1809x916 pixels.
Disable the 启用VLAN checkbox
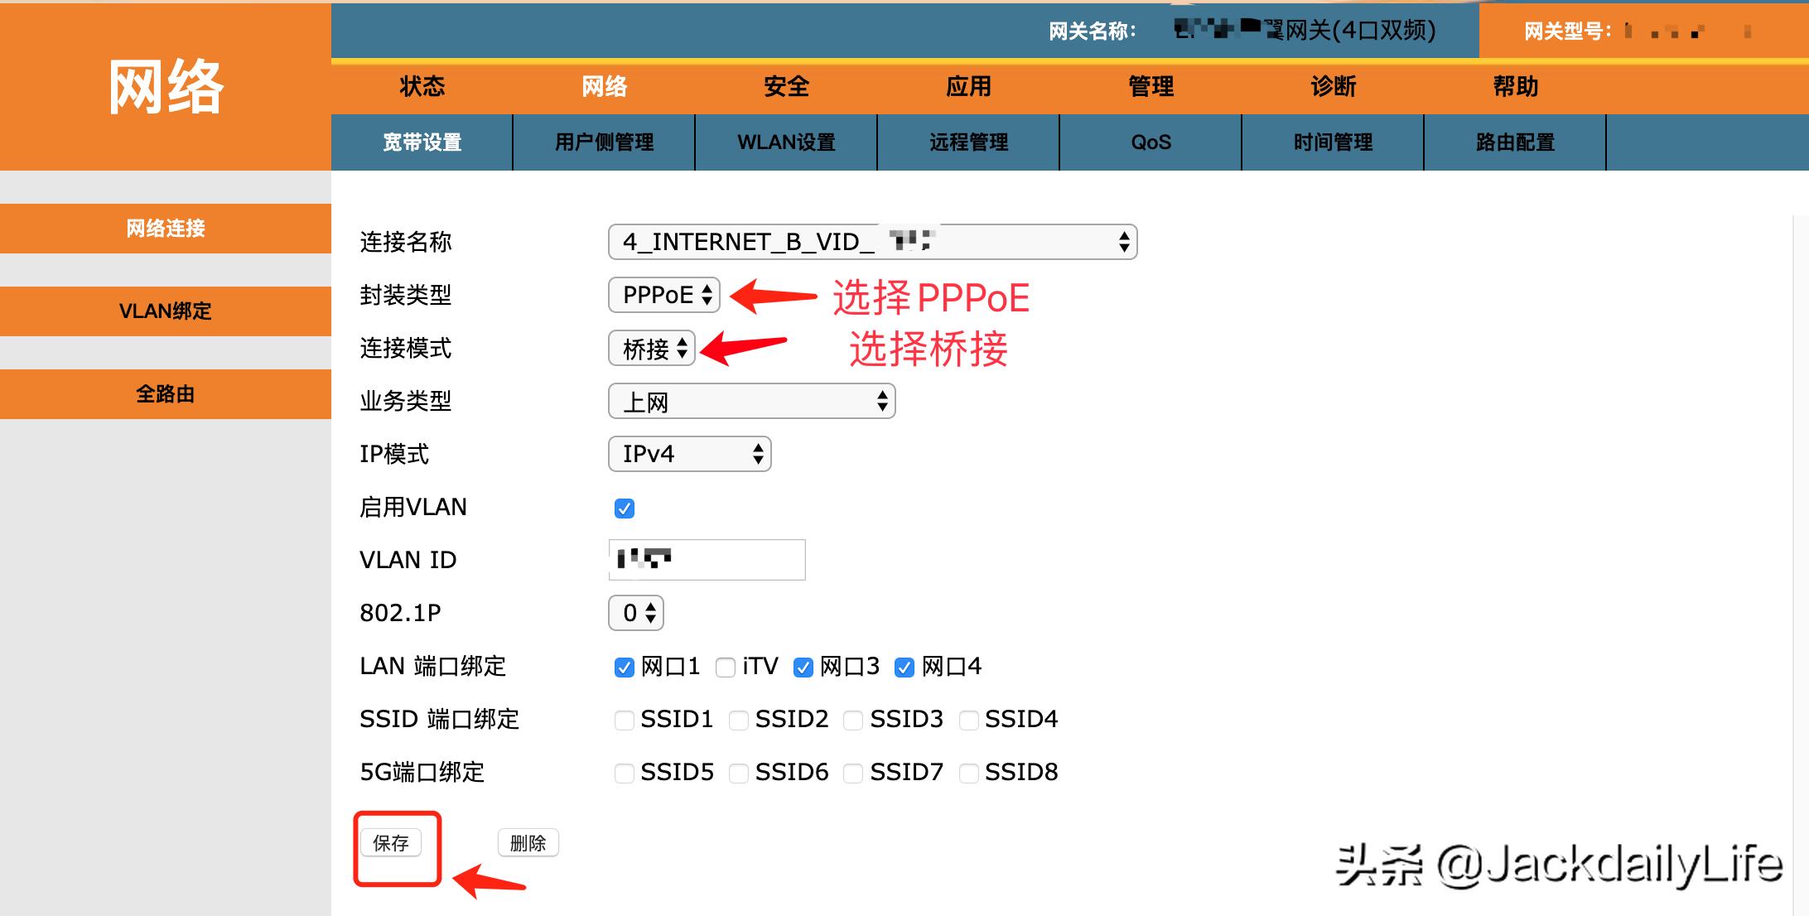tap(625, 508)
